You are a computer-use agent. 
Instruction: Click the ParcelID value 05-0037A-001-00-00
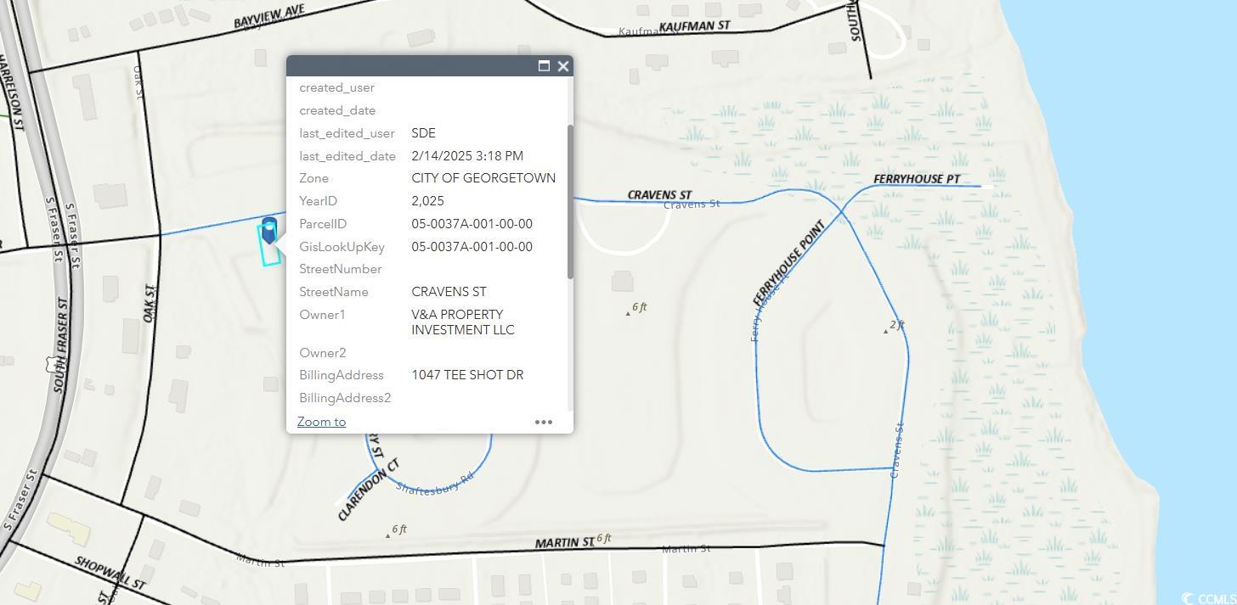[x=472, y=224]
